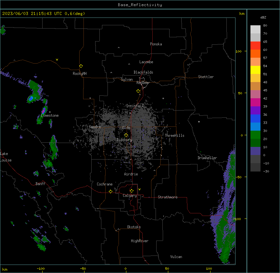
Task: Click the Didsbury label
Action: click(124, 140)
